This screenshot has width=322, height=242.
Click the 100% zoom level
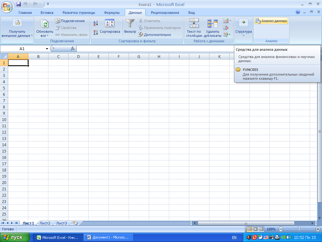(x=271, y=229)
